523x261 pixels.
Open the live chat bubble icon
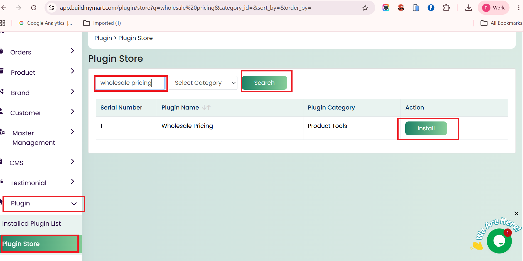(x=499, y=241)
